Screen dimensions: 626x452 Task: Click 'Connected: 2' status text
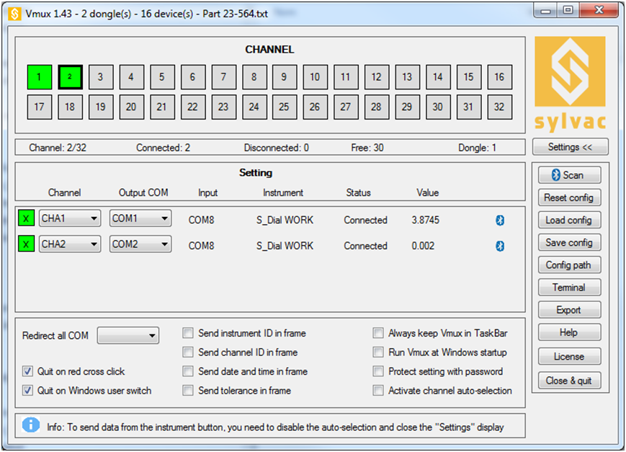164,148
